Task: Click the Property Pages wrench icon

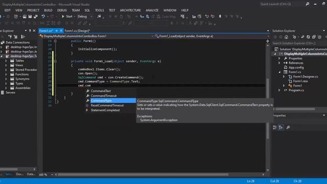Action: click(288, 127)
